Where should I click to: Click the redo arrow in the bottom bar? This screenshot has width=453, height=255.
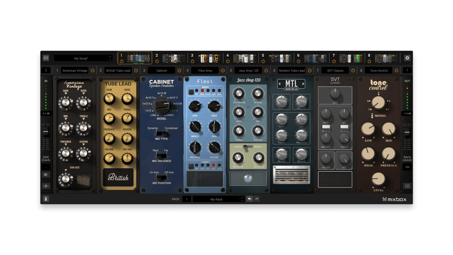pos(256,199)
